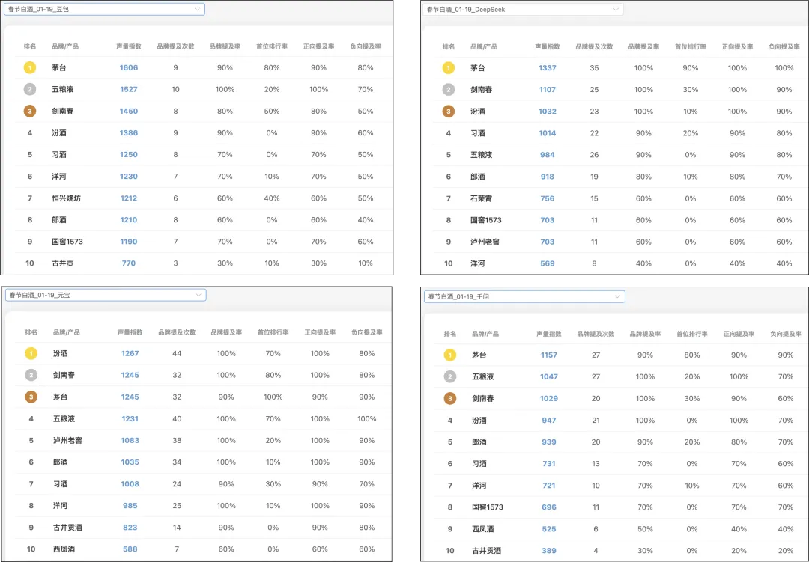Click 品牌/产品 column header in 千问 table
Viewport: 809px width, 562px height.
point(485,334)
